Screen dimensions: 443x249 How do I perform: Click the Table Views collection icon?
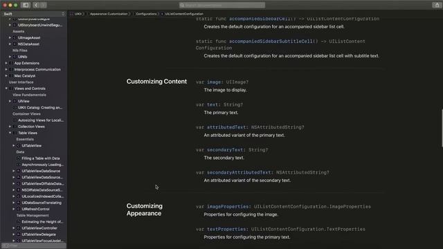[15, 133]
